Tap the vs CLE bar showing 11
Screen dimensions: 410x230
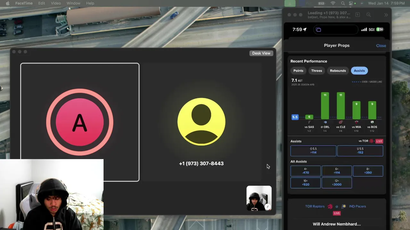click(340, 106)
